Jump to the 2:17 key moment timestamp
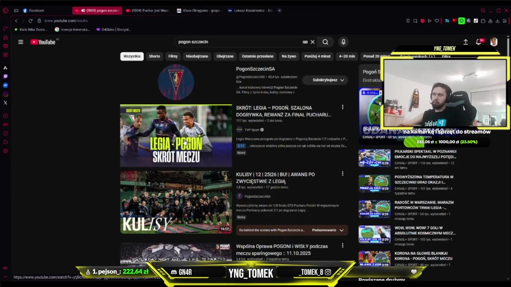This screenshot has width=511, height=287. coord(240,146)
